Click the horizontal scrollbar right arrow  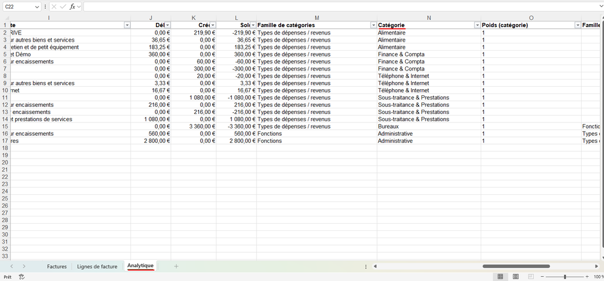pyautogui.click(x=597, y=266)
